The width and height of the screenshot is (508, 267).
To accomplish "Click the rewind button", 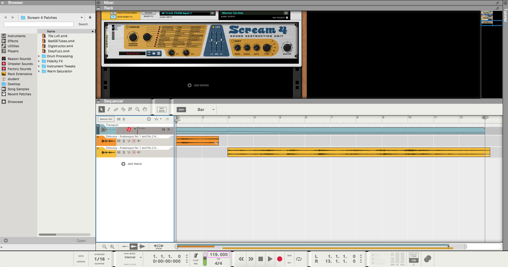I will point(241,259).
